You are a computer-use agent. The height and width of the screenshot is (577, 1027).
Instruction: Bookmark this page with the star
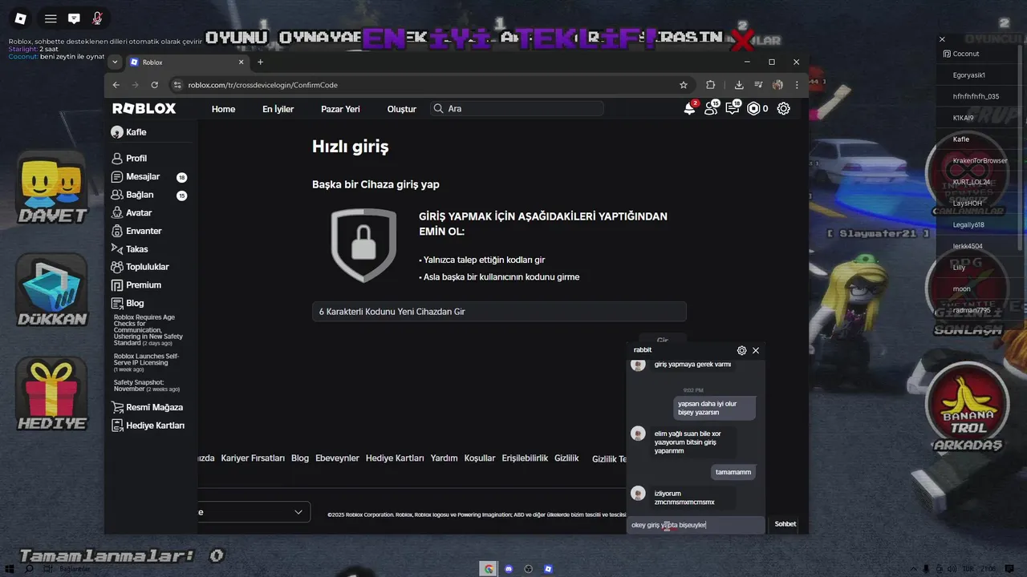tap(684, 85)
